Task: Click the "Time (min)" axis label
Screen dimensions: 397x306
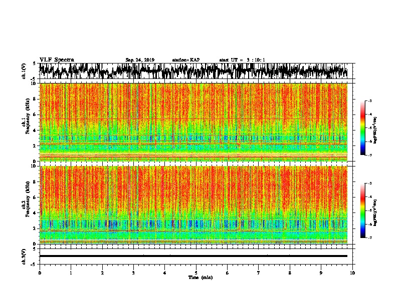Action: [201, 277]
